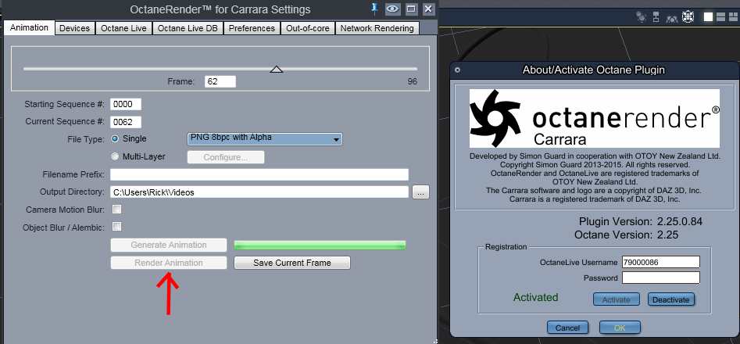Maximize the OctaneRender settings window
This screenshot has width=740, height=344.
411,9
